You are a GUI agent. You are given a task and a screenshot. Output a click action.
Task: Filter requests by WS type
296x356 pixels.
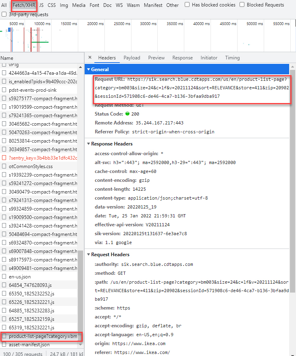(119, 5)
